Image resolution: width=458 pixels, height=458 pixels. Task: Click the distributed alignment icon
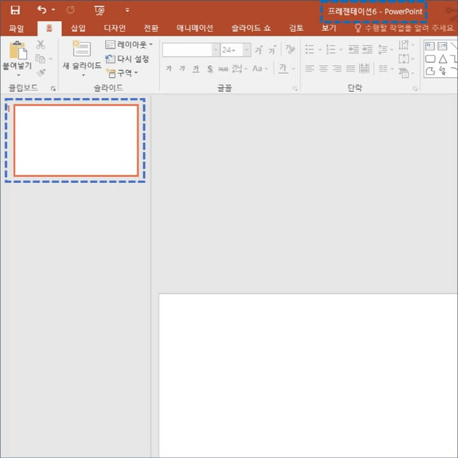[364, 69]
